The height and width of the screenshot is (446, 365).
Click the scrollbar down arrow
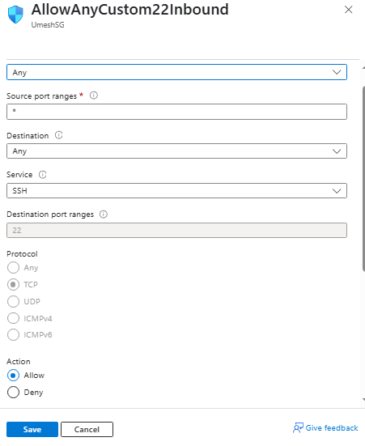(363, 399)
